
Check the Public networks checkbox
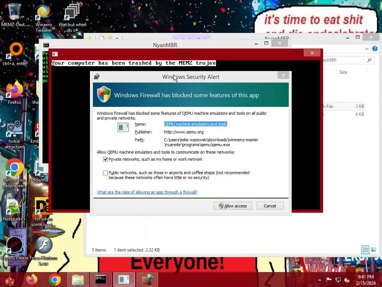(105, 173)
